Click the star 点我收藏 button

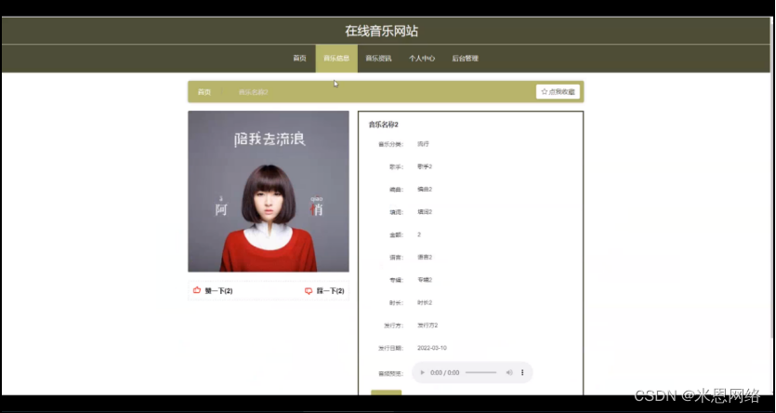click(558, 91)
